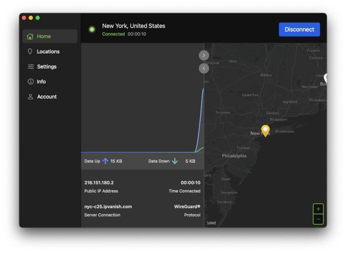
Task: Click the 216.151.180.2 public IP address
Action: [99, 182]
